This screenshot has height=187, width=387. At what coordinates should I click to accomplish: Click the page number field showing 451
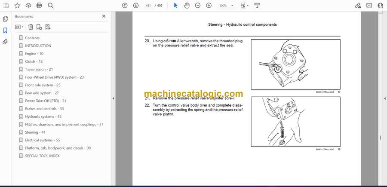click(148, 6)
